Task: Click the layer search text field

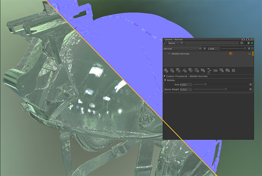Action: pyautogui.click(x=212, y=43)
